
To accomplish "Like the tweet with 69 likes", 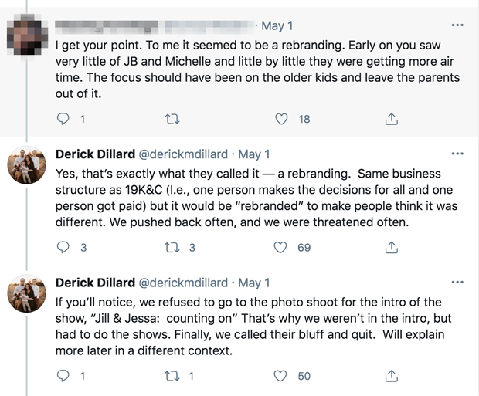I will click(280, 247).
